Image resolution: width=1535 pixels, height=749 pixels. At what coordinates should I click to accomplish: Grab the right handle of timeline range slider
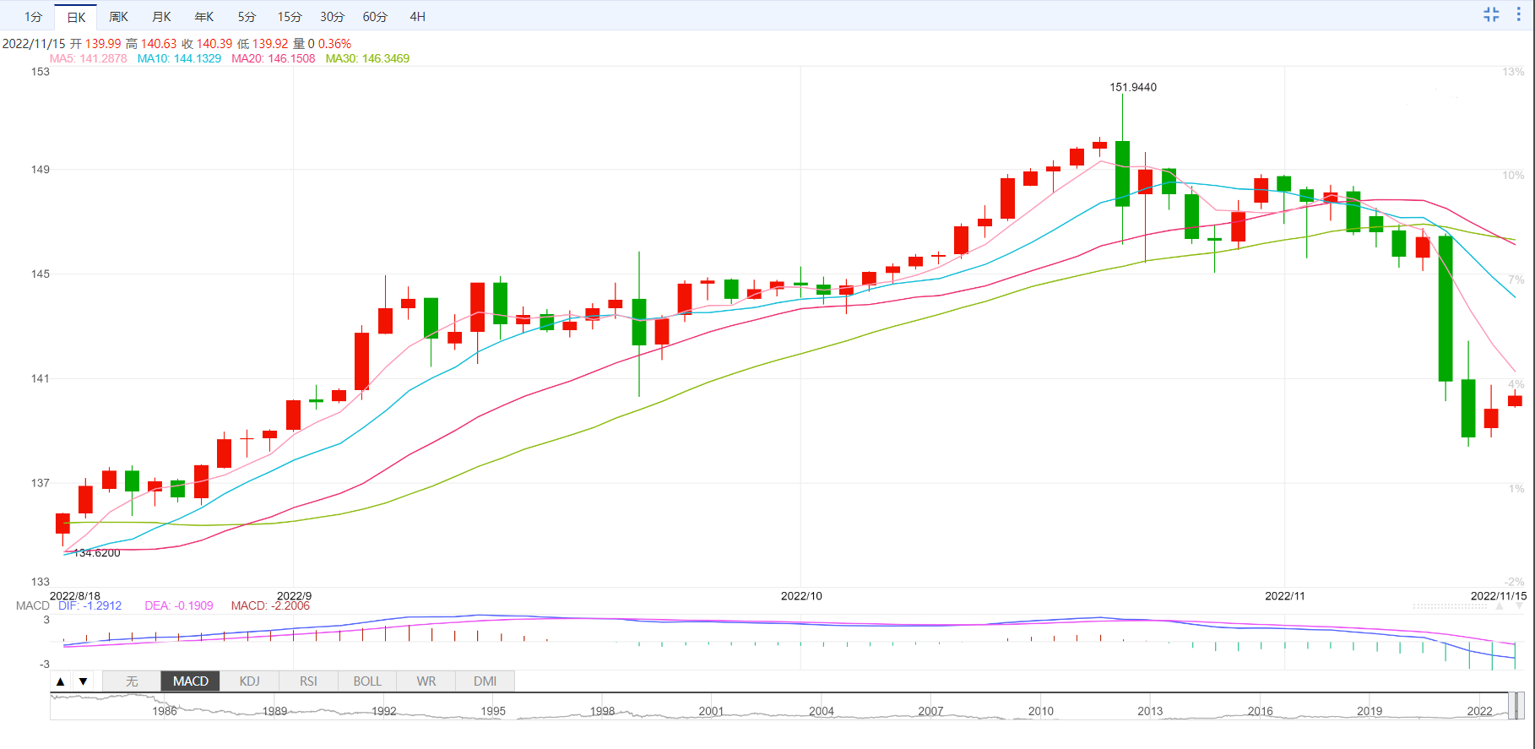click(1520, 706)
